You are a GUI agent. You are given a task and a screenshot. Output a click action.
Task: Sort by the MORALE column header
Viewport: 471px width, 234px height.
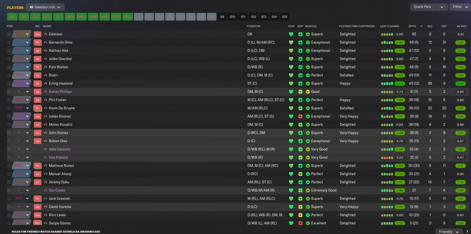pyautogui.click(x=311, y=26)
